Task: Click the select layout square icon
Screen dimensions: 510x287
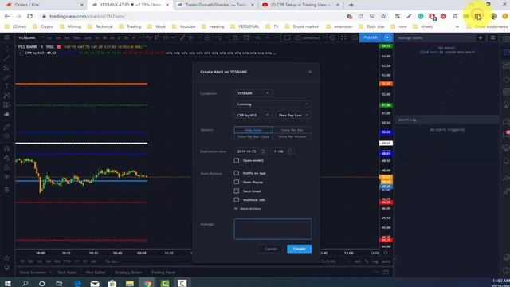Action: point(287,37)
